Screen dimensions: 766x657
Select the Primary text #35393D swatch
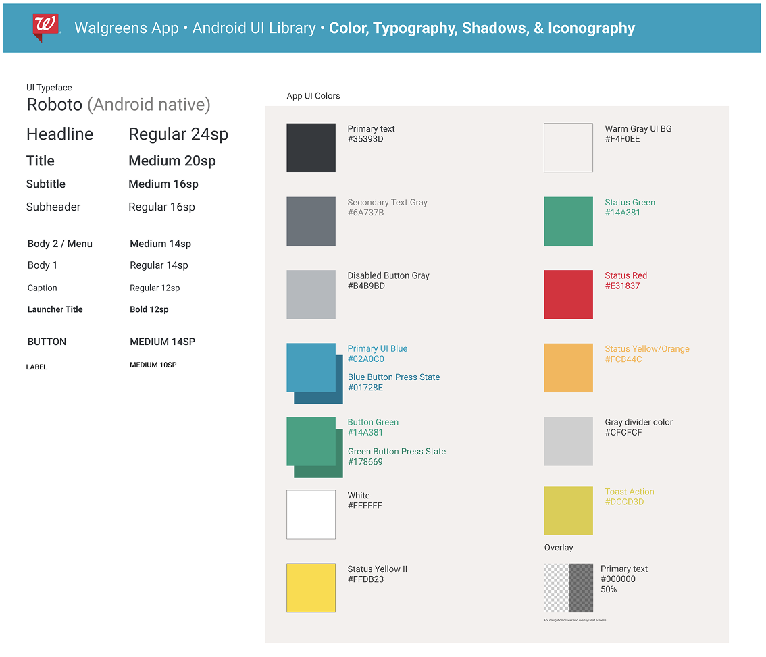(x=311, y=147)
